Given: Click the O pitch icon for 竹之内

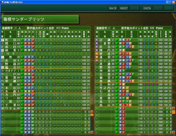Looking at the screenshot, I should point(127,88).
